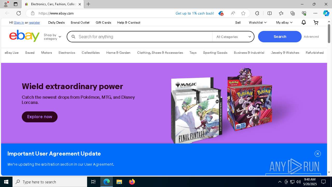Image resolution: width=332 pixels, height=187 pixels.
Task: Select the Refurbished category
Action: tap(315, 53)
